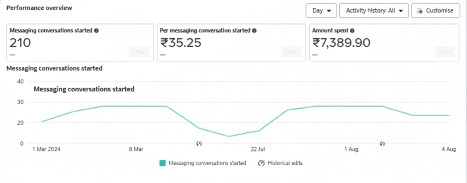The width and height of the screenshot is (467, 183).
Task: Open sparkline thumbnail in Messaging conversations card
Action: pos(139,52)
